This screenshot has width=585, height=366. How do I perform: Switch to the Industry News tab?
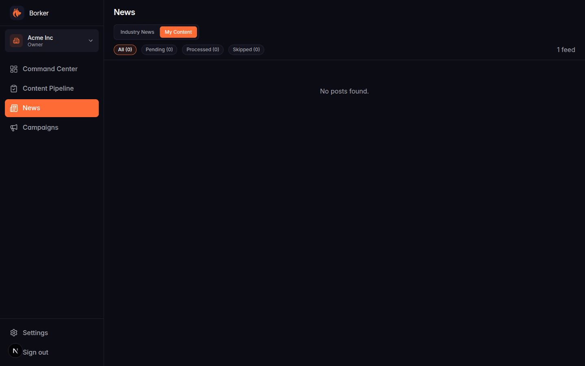click(137, 32)
